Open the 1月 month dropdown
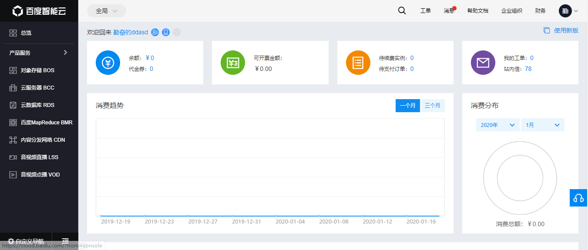The width and height of the screenshot is (588, 250). tap(543, 125)
